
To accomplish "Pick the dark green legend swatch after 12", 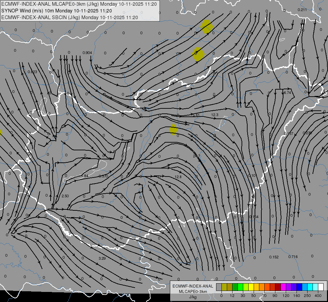I will coord(235,287).
